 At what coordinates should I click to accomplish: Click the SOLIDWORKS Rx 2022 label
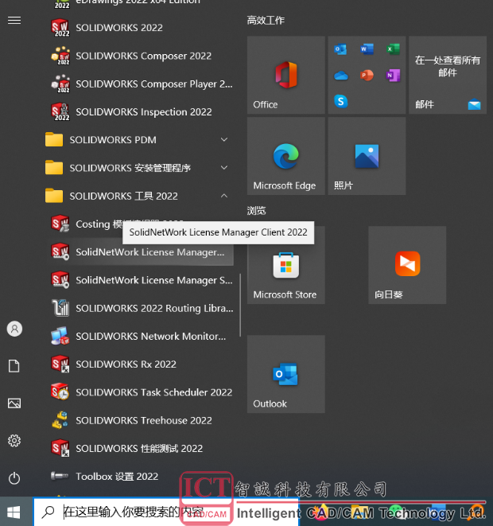126,364
